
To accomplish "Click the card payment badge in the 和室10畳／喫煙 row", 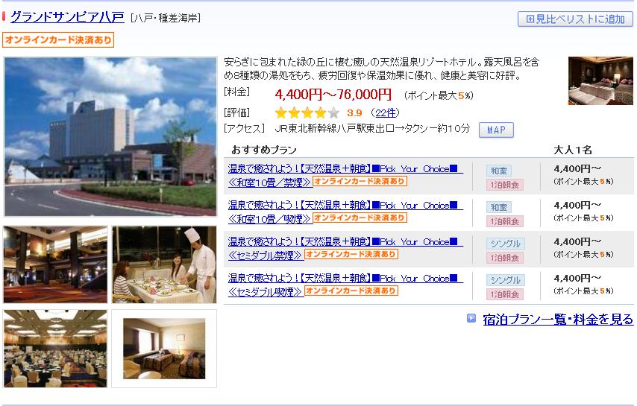I will point(360,218).
